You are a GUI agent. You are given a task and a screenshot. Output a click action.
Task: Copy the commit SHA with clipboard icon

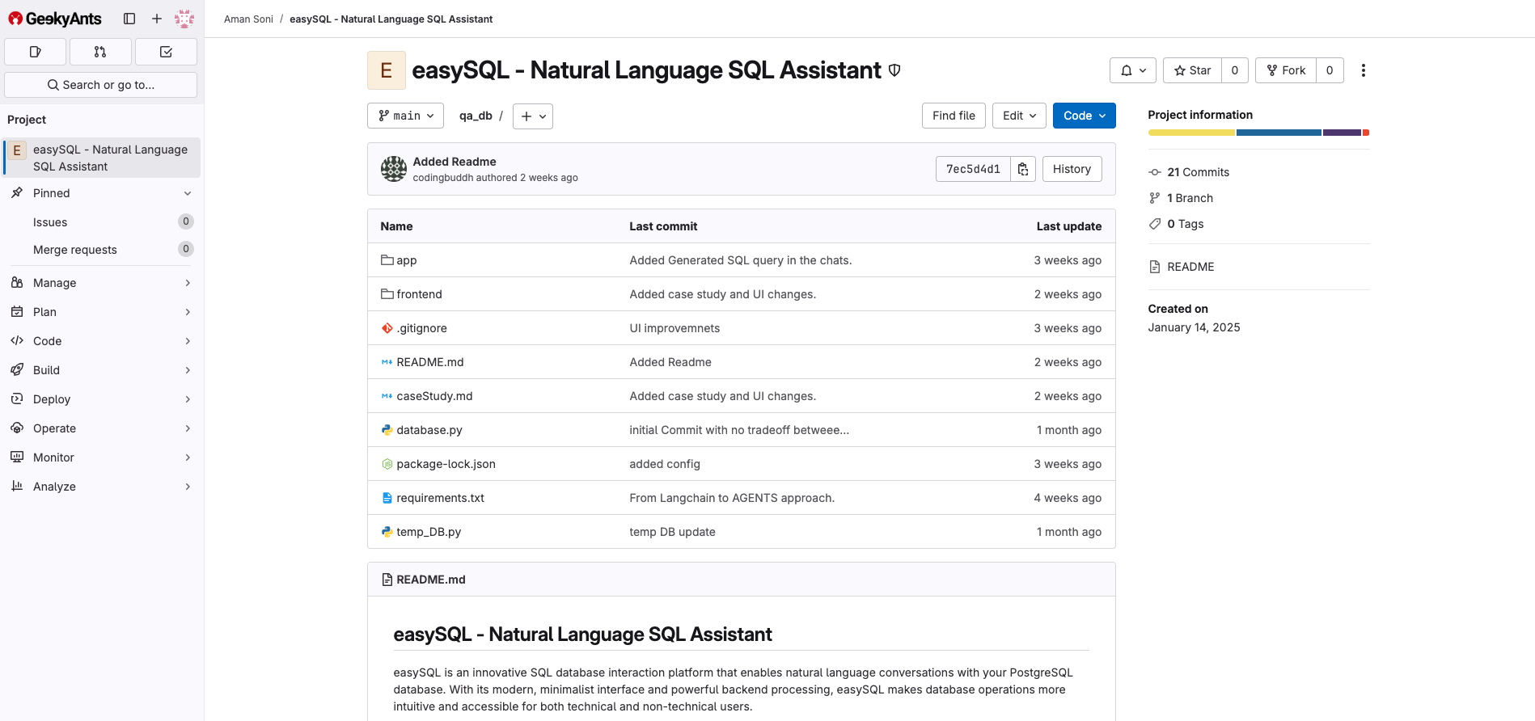tap(1023, 169)
